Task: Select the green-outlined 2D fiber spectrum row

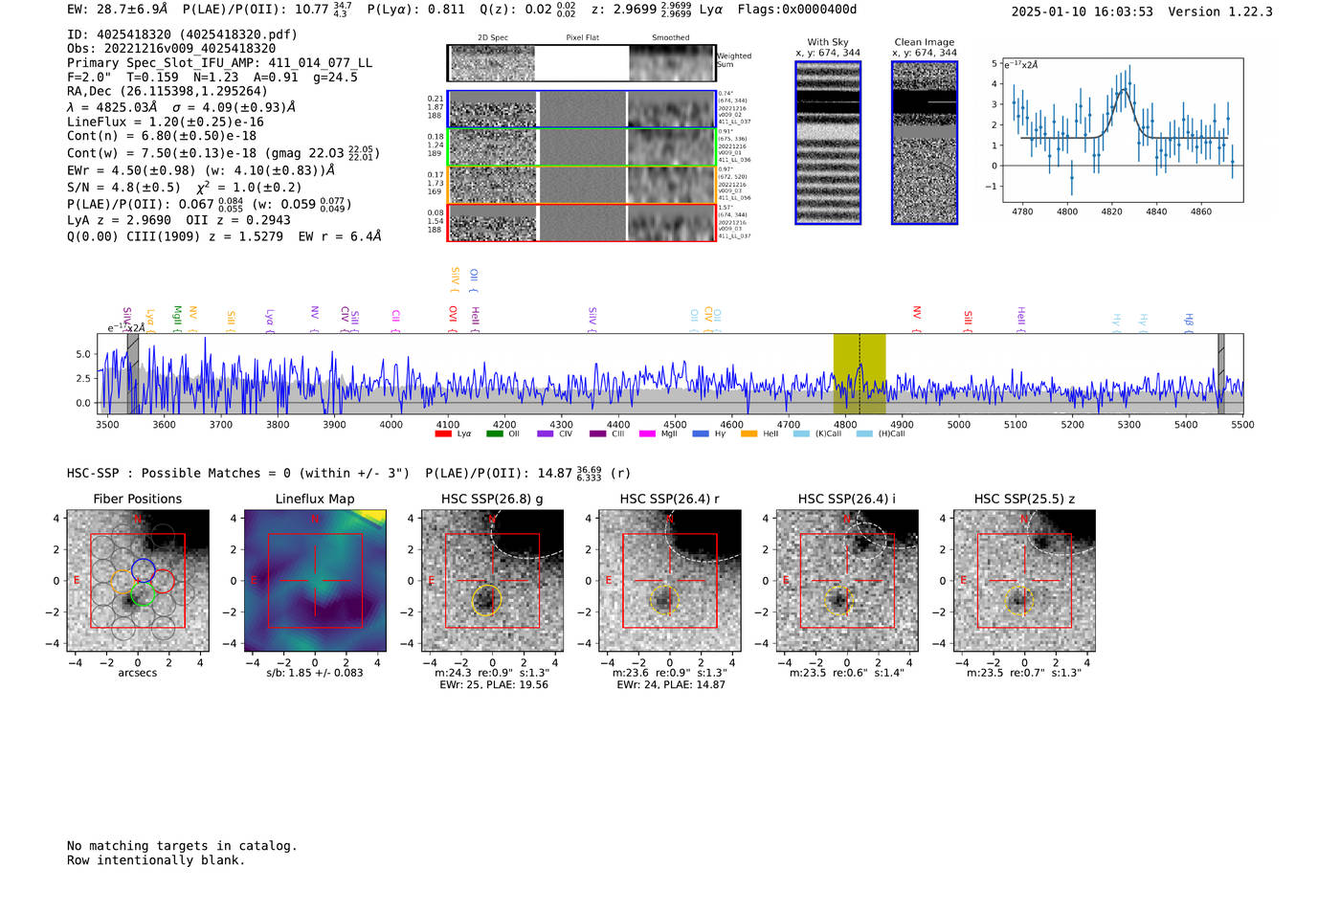Action: [x=581, y=147]
